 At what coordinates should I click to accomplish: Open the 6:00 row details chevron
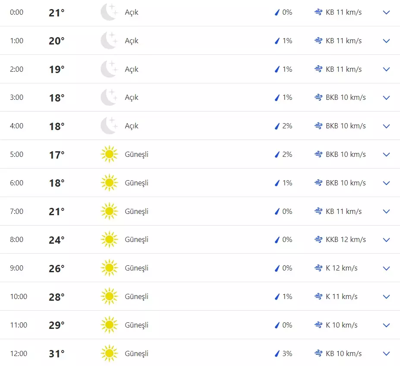point(386,183)
